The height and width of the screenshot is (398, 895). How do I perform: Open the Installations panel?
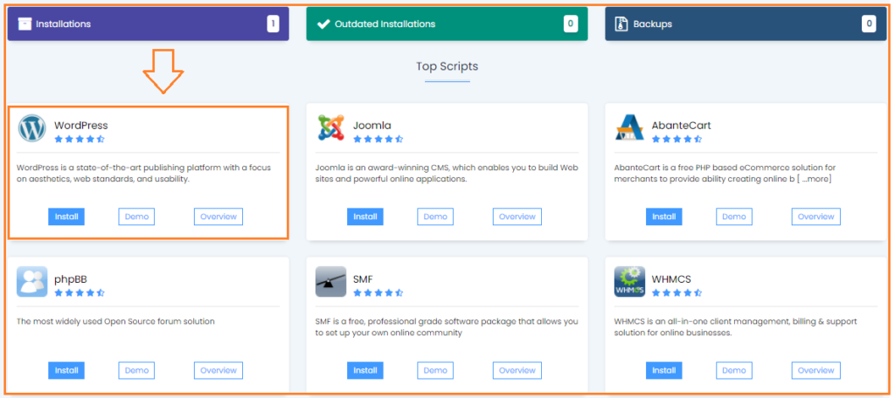(x=149, y=24)
